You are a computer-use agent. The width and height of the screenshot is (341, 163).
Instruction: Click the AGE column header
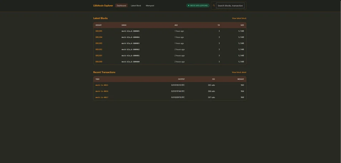point(176,25)
